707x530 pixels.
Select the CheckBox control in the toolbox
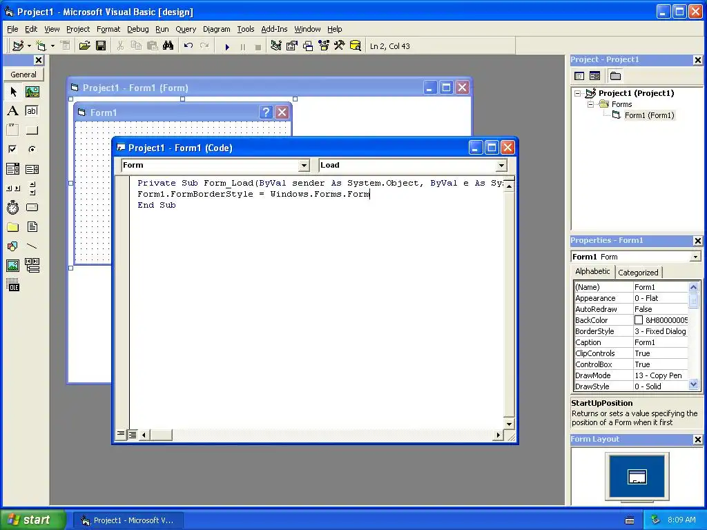pyautogui.click(x=13, y=149)
